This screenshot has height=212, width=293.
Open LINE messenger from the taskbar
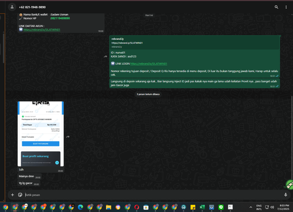tap(221, 207)
